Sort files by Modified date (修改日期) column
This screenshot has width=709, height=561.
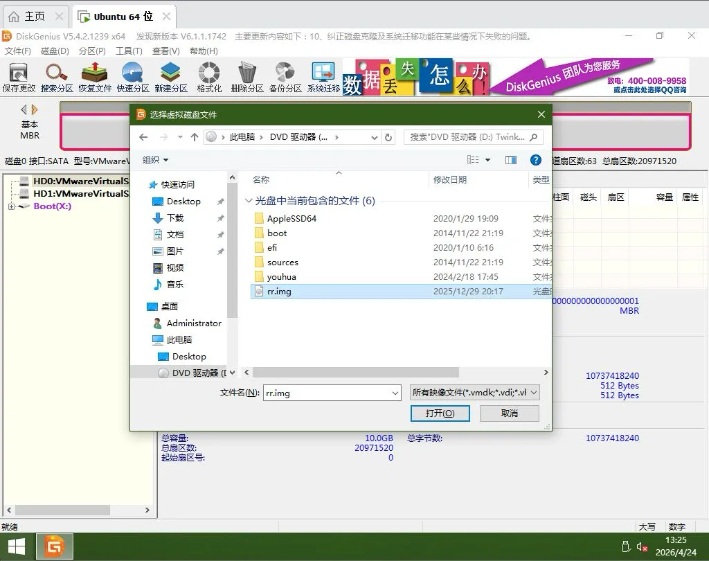coord(450,179)
